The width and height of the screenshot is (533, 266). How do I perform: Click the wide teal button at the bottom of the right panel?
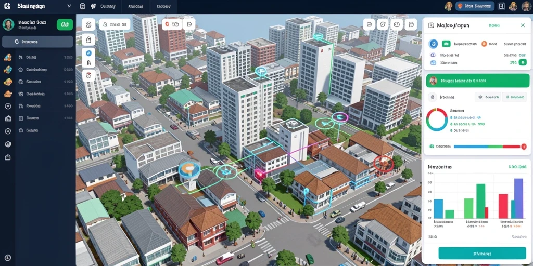coord(482,253)
